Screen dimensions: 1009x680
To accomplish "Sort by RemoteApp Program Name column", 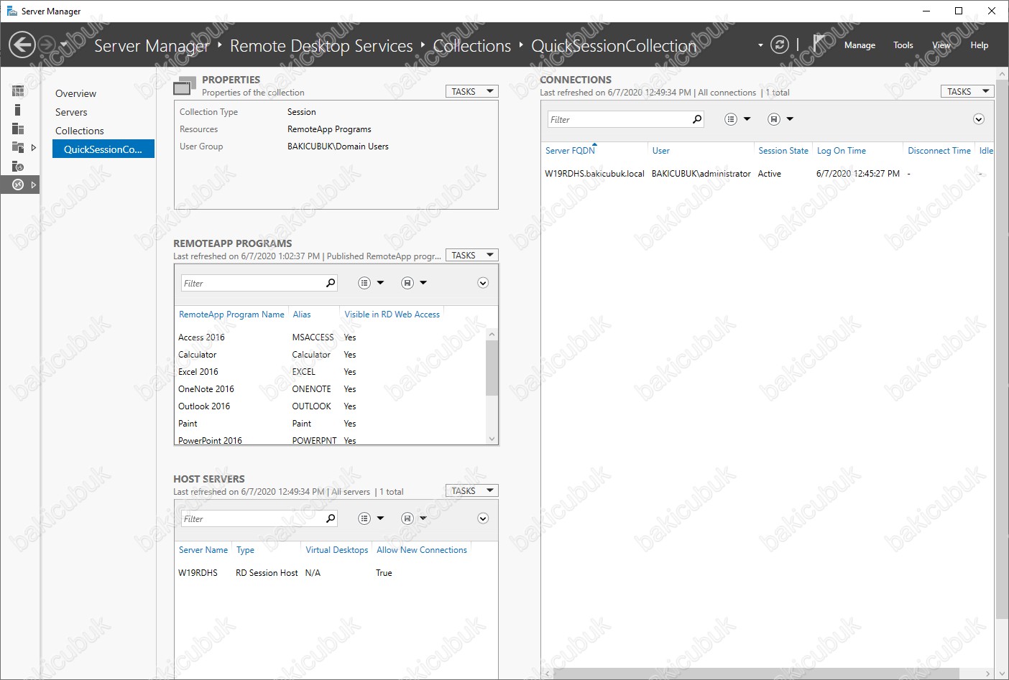I will pyautogui.click(x=231, y=315).
